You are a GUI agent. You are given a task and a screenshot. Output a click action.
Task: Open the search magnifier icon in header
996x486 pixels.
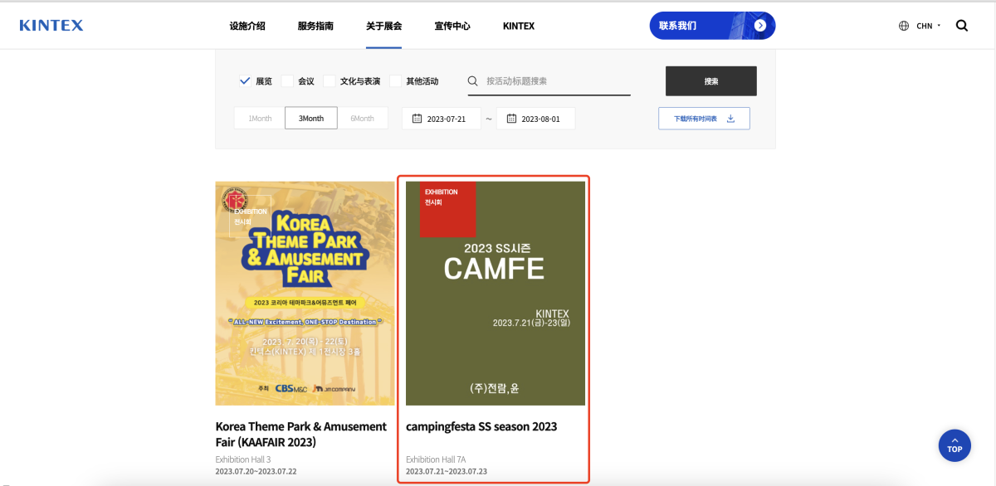962,26
